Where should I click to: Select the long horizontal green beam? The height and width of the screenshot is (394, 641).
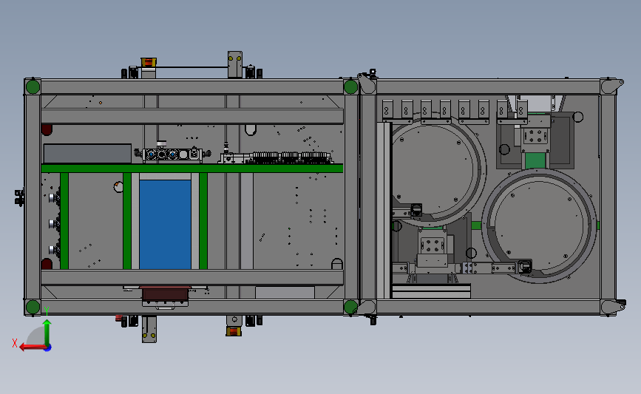tap(191, 169)
